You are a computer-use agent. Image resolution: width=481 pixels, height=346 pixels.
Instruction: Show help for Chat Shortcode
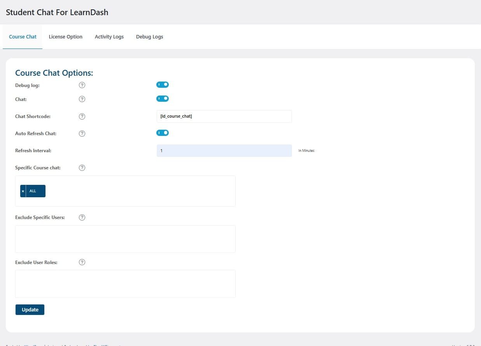pos(82,116)
